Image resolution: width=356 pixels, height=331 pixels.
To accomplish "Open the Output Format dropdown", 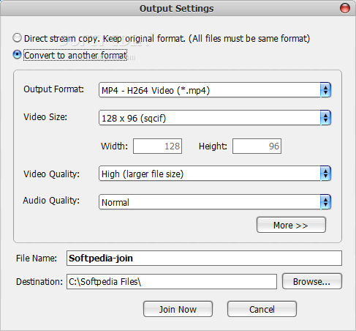I will point(215,90).
